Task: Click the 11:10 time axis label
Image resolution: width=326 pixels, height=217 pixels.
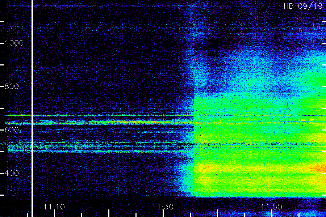Action: pos(54,207)
